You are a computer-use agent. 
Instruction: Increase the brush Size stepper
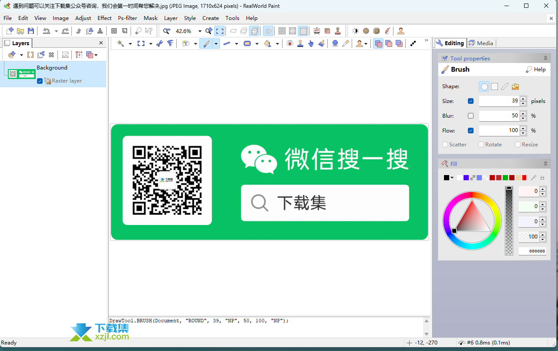click(x=523, y=99)
